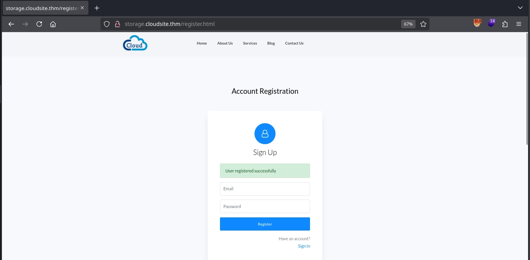This screenshot has height=260, width=530.
Task: Bookmark this page with star icon
Action: (x=423, y=24)
